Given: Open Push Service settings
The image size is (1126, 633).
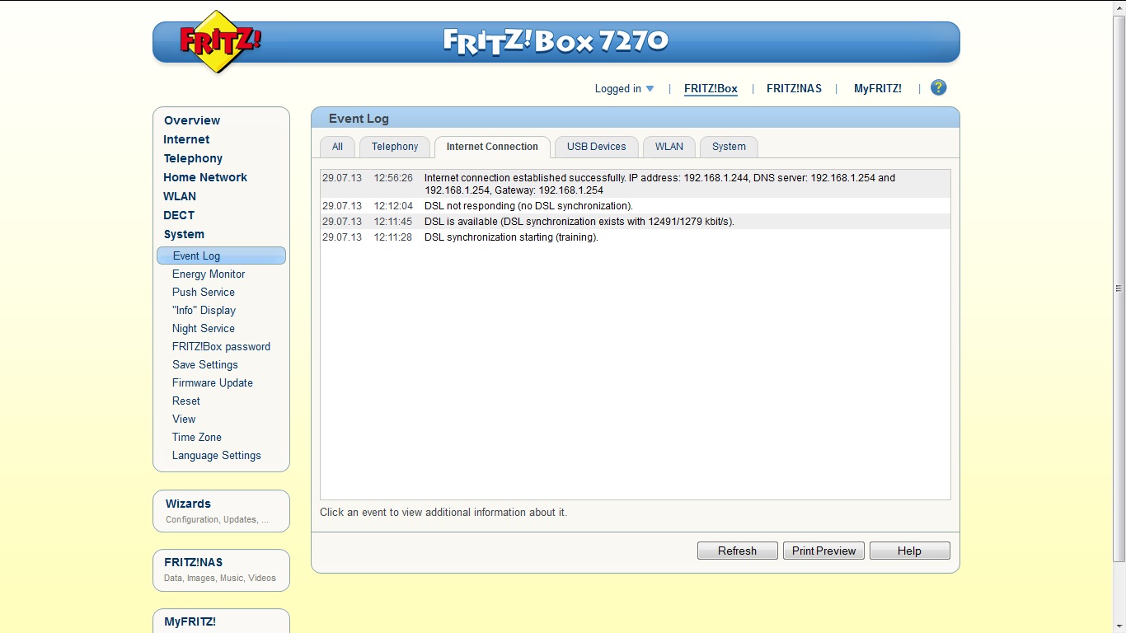Looking at the screenshot, I should (204, 292).
